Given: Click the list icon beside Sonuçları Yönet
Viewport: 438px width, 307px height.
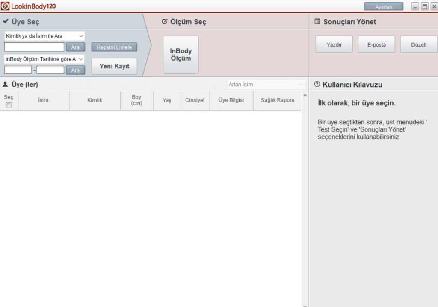Looking at the screenshot, I should click(x=317, y=22).
